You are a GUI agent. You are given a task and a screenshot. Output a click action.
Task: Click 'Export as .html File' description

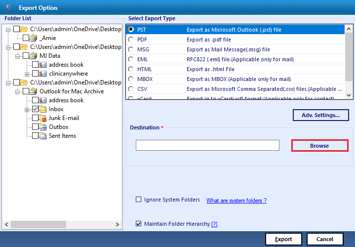pyautogui.click(x=210, y=69)
